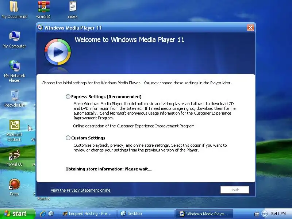Click the Media Player title bar icon

40,28
